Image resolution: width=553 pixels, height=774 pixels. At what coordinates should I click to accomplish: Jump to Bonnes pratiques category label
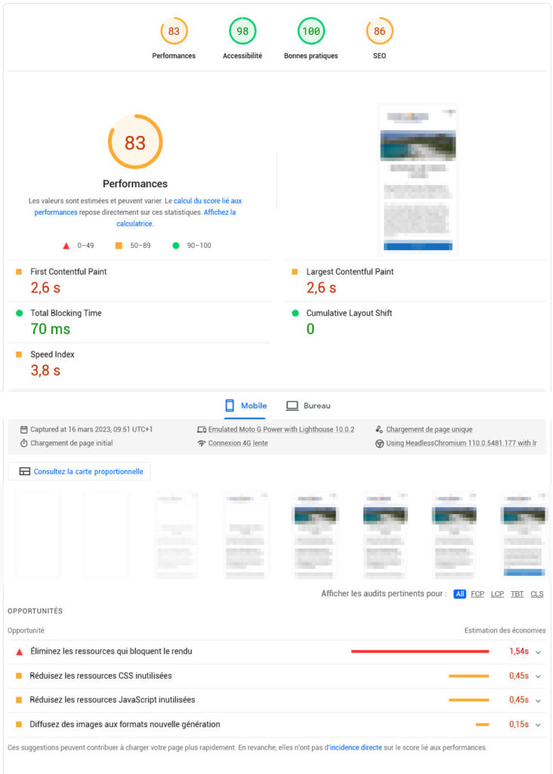pyautogui.click(x=310, y=56)
